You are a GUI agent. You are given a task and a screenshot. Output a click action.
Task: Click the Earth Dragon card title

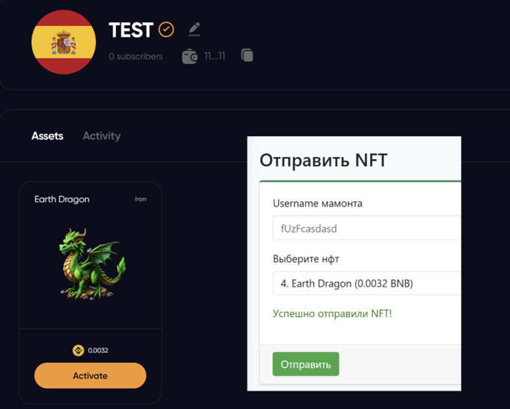coord(62,199)
